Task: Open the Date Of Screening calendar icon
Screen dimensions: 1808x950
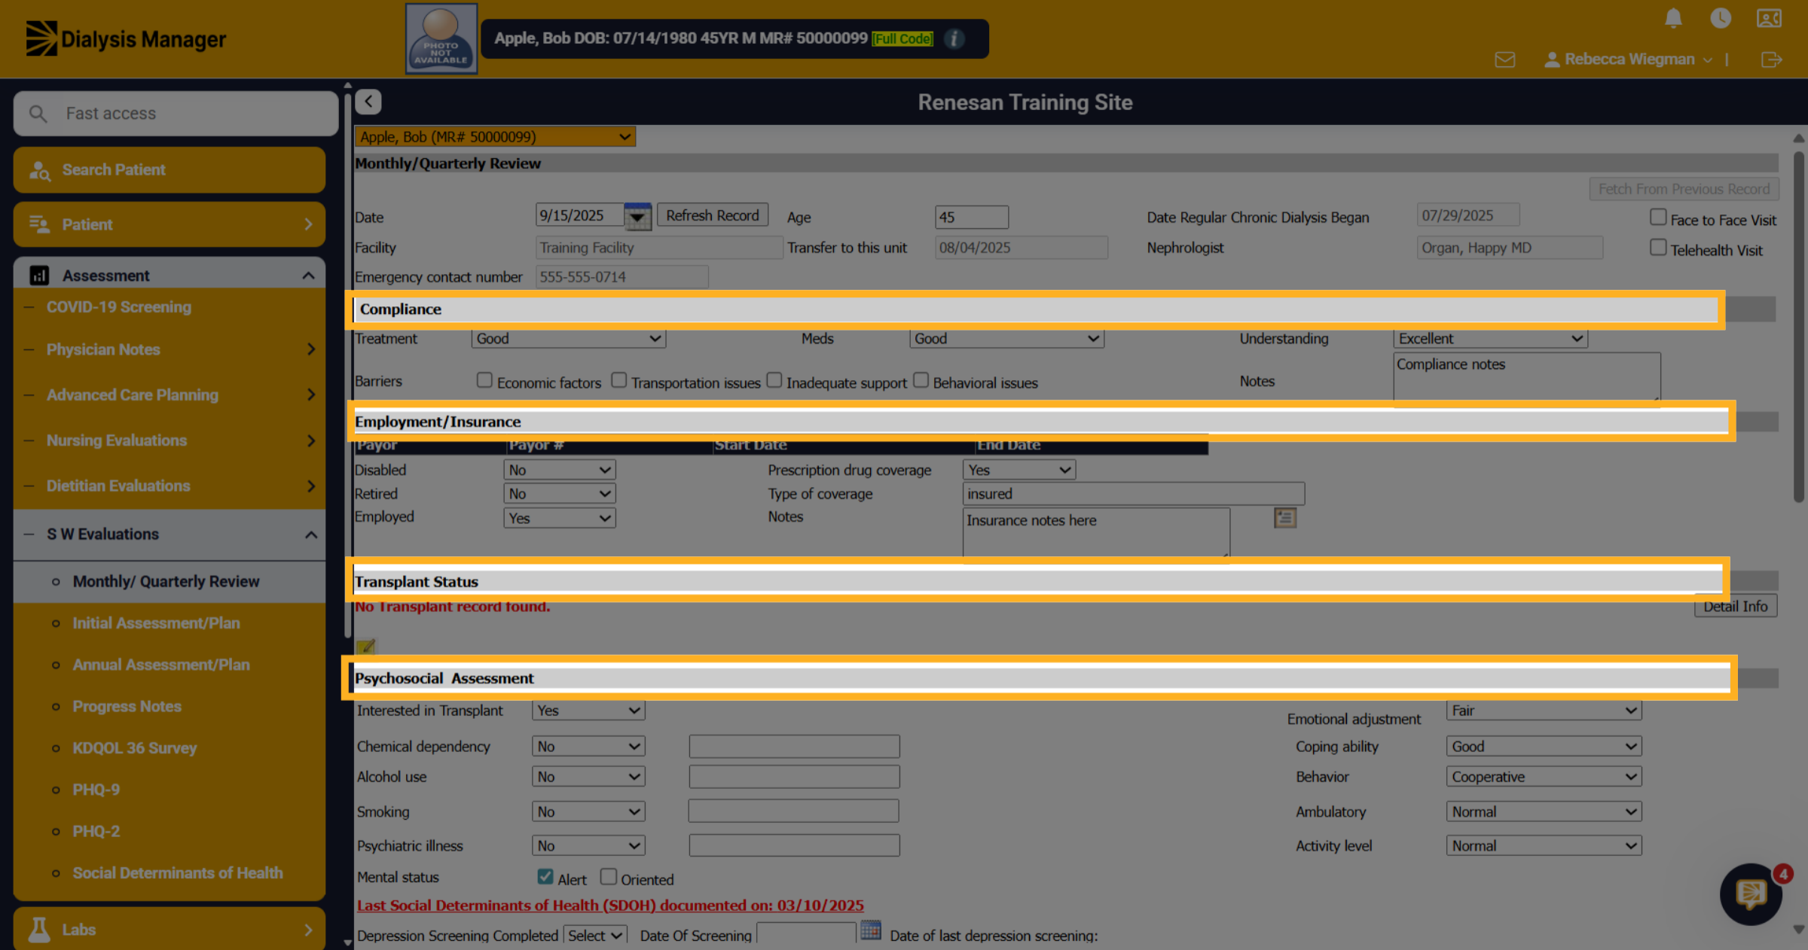Action: click(x=871, y=930)
